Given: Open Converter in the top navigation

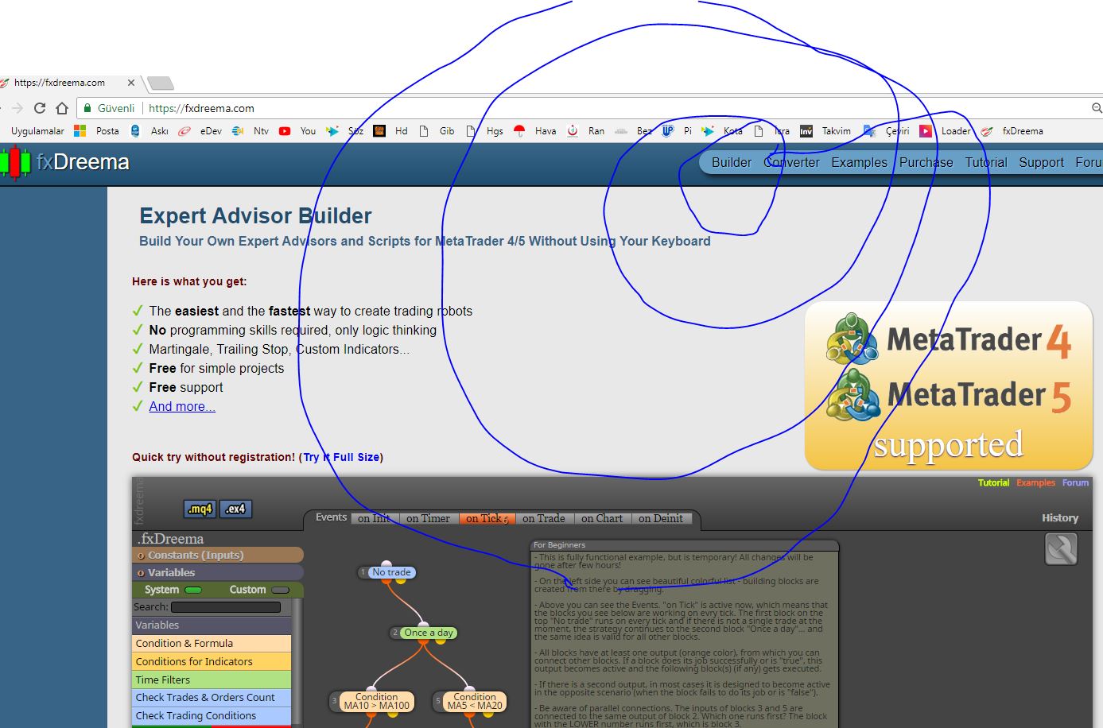Looking at the screenshot, I should [792, 162].
